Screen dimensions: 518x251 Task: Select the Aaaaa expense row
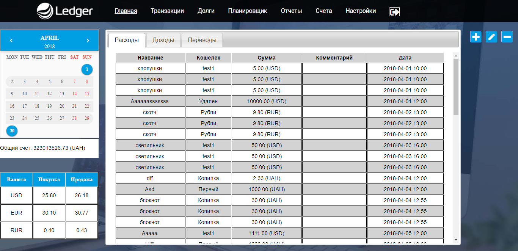279,233
